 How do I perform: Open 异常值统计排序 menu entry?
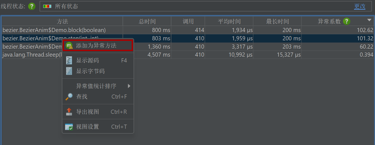click(98, 86)
